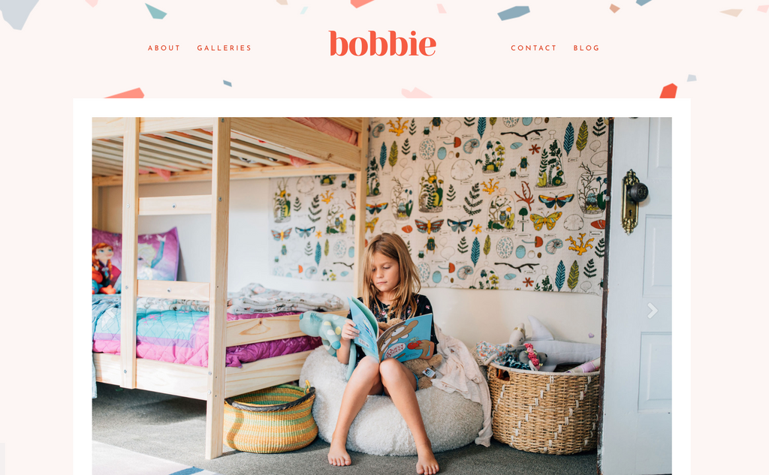Image resolution: width=769 pixels, height=475 pixels.
Task: Choose BLOG from the right navigation
Action: pos(587,48)
